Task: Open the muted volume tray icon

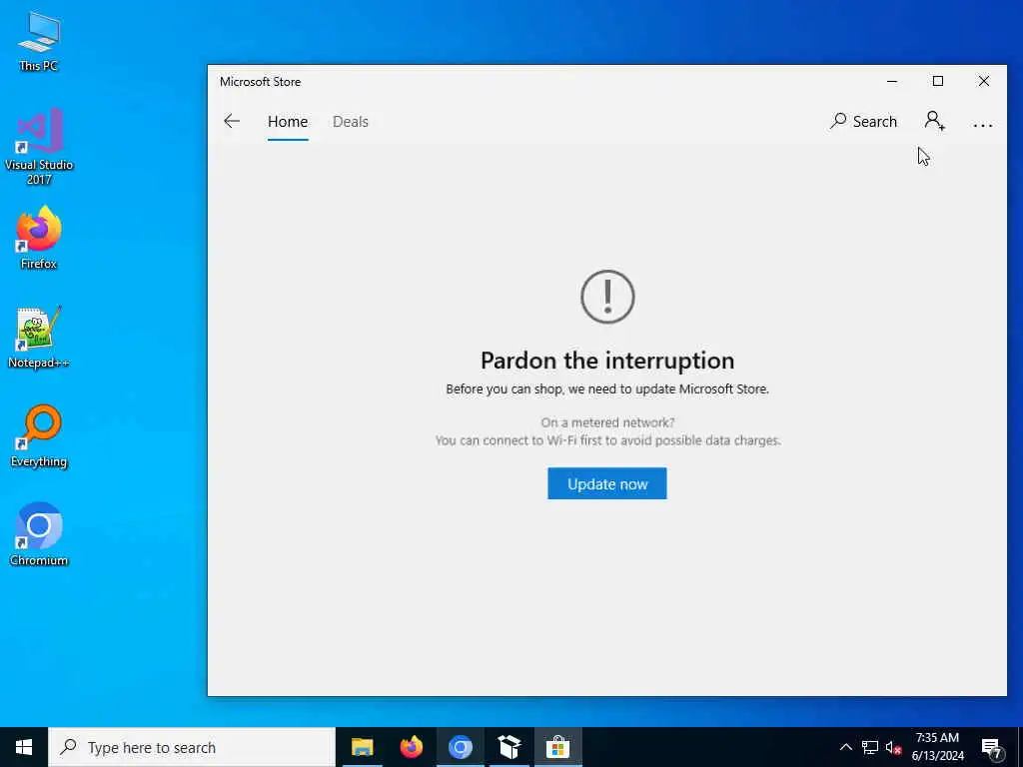Action: tap(893, 747)
